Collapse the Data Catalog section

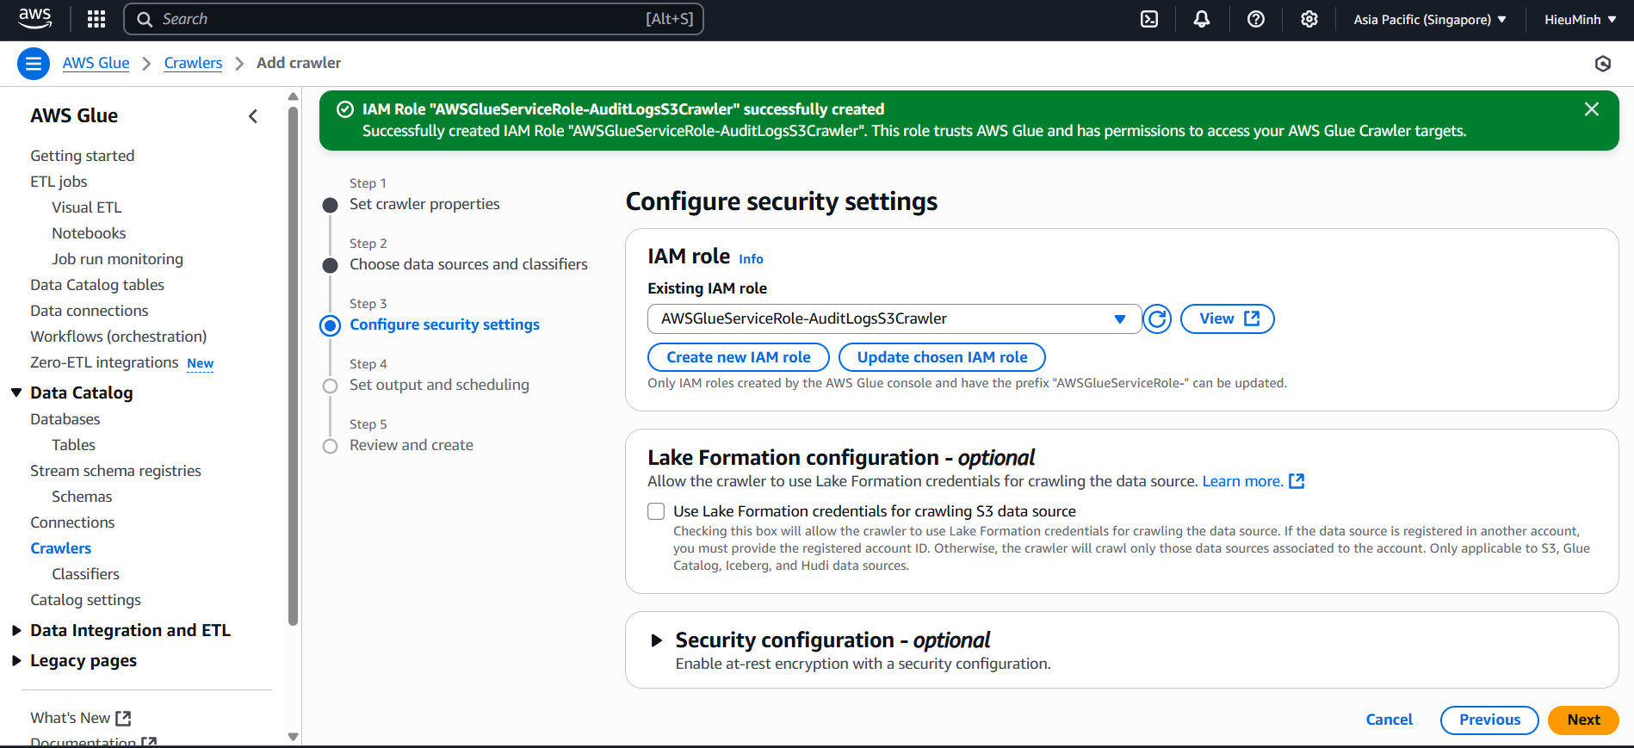(16, 393)
